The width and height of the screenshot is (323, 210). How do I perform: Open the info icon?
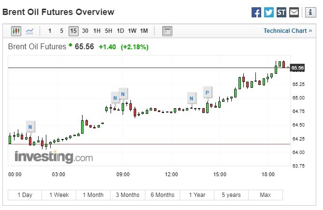(x=310, y=13)
